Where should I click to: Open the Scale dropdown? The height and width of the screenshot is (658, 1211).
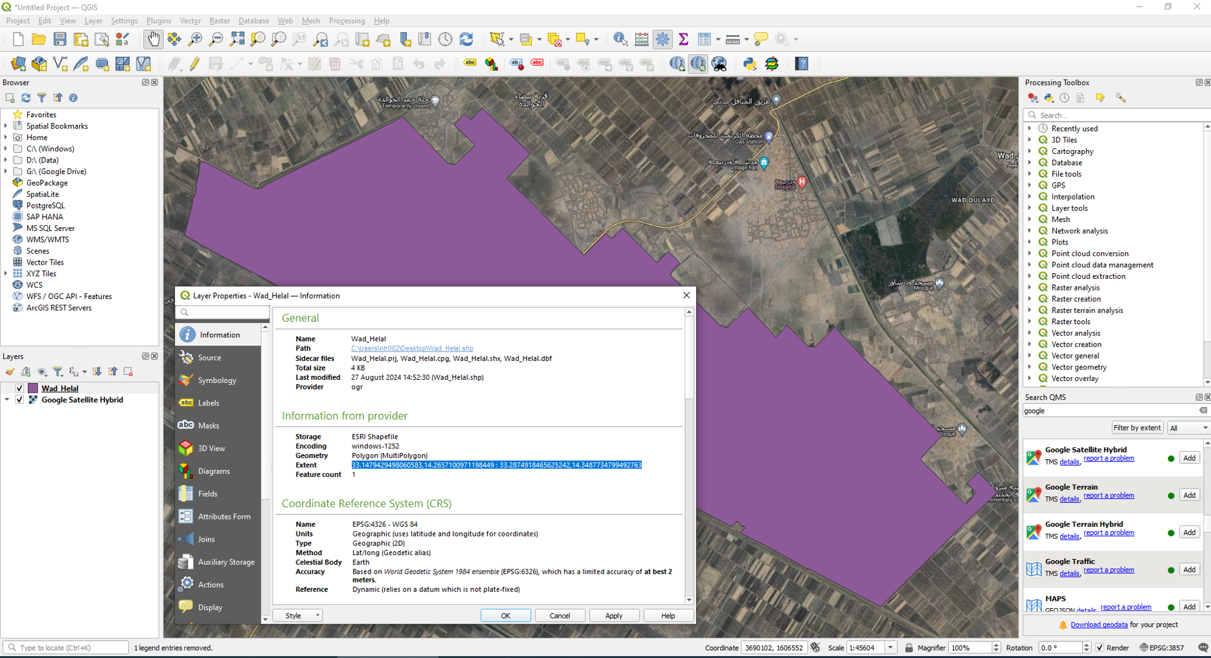tap(890, 647)
